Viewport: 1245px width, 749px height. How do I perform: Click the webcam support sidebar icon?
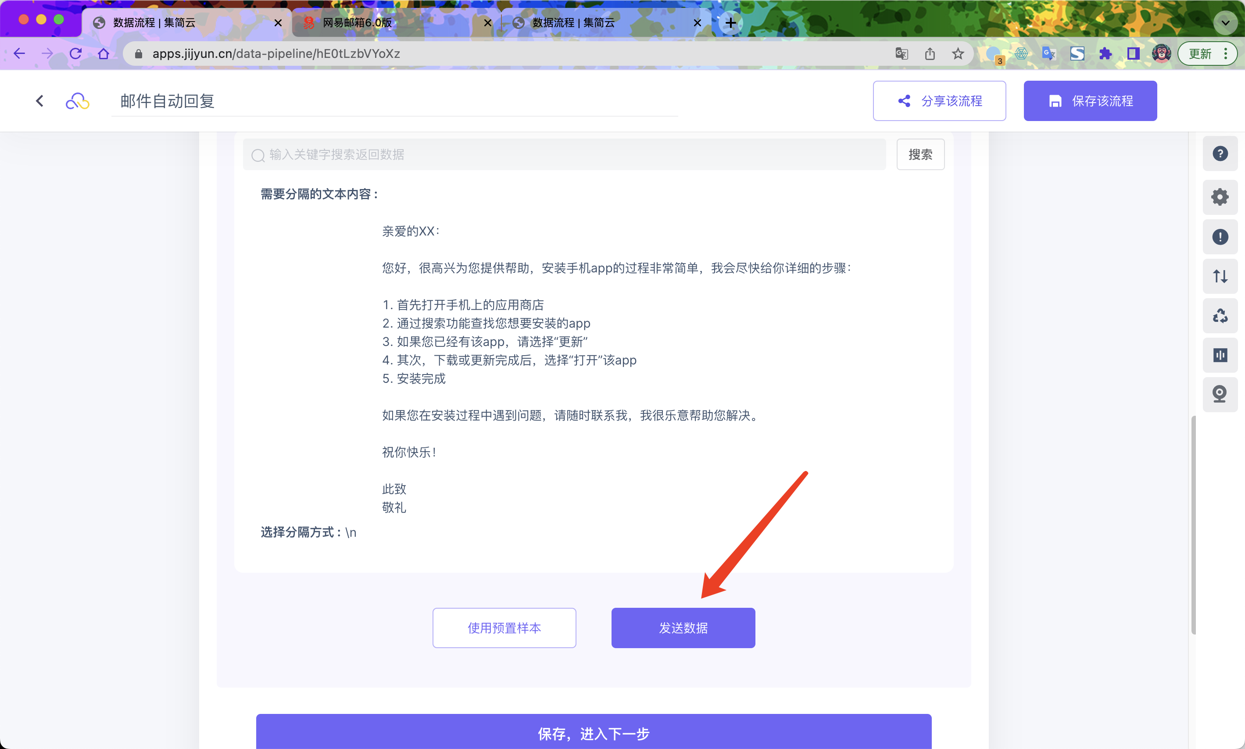pos(1220,394)
